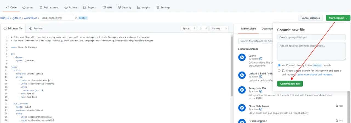351x123 pixels.
Task: Click the green Commit new file button
Action: (x=290, y=84)
